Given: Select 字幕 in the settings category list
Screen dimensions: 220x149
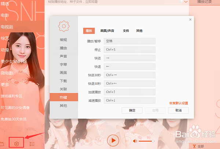Looking at the screenshot, I should pos(63,64).
